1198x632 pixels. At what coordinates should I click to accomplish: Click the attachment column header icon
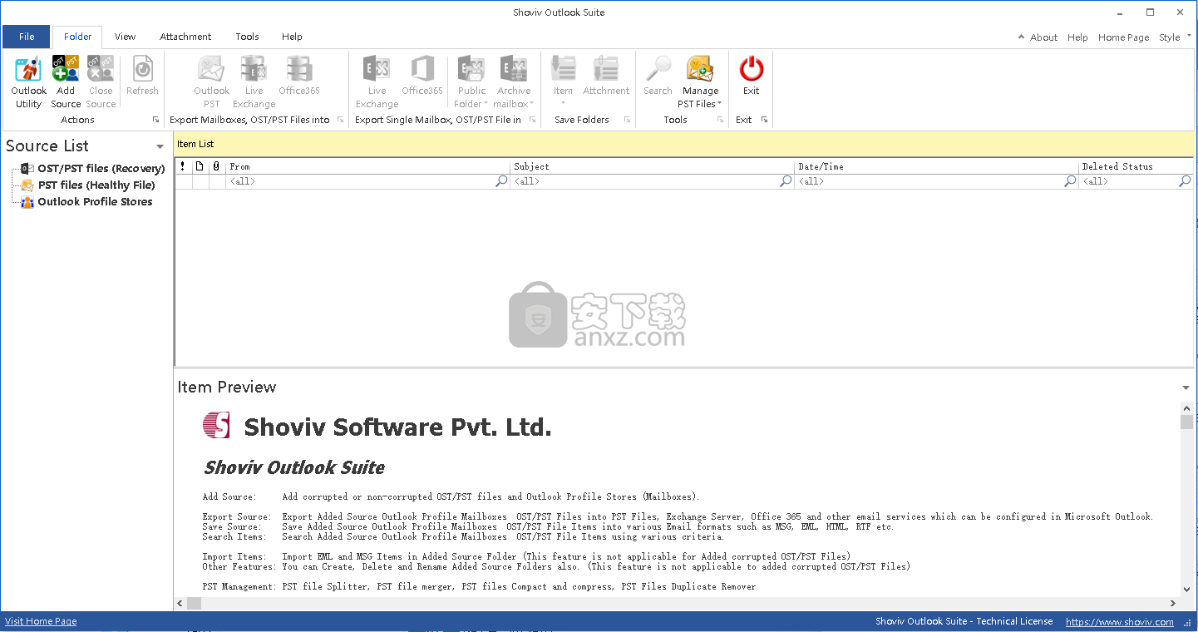216,166
